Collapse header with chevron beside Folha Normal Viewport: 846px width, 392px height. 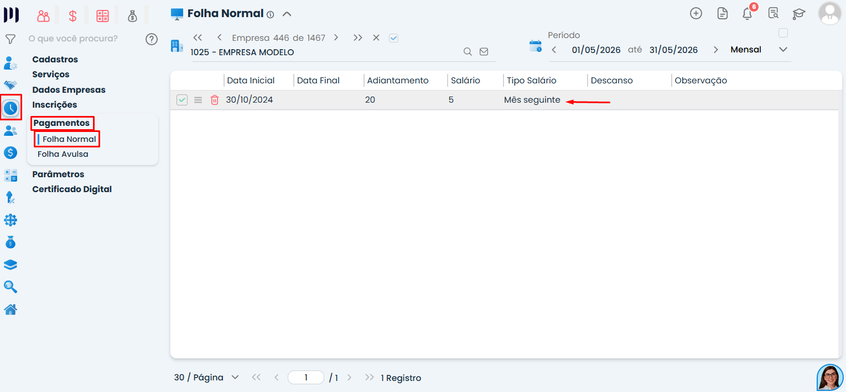(287, 14)
